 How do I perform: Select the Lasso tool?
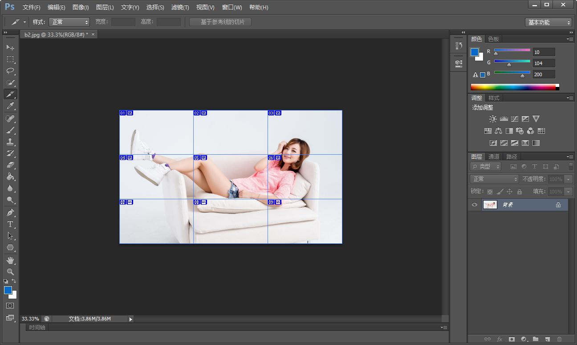click(10, 71)
